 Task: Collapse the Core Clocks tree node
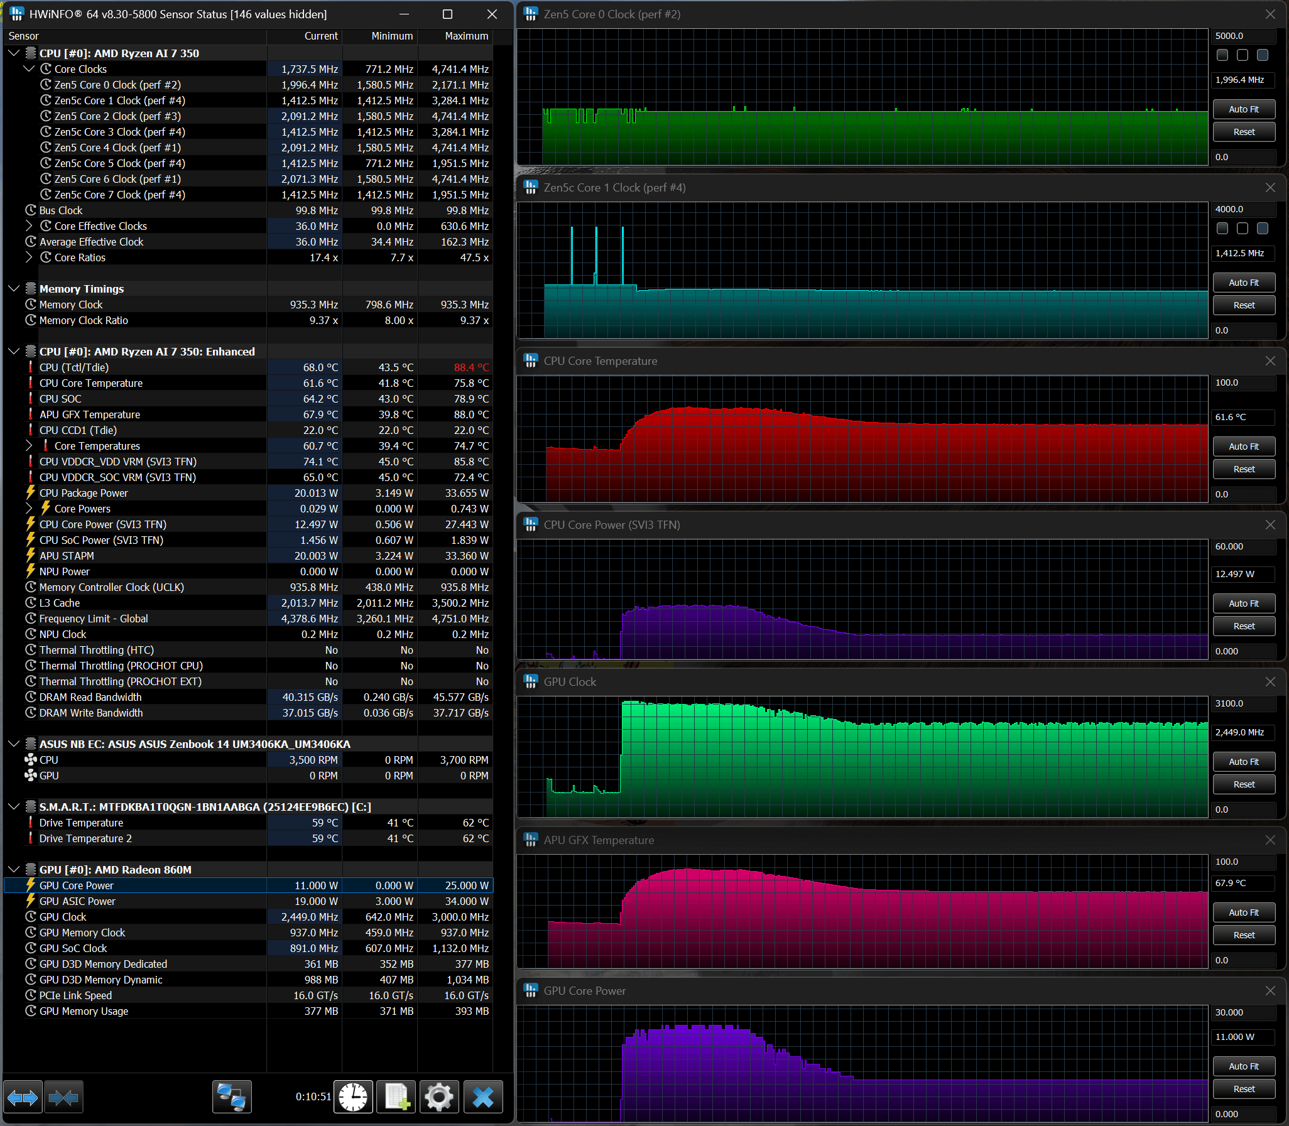(29, 69)
